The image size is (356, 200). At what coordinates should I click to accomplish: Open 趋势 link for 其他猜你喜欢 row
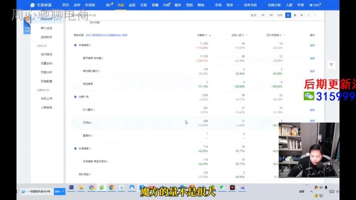[x=312, y=71]
